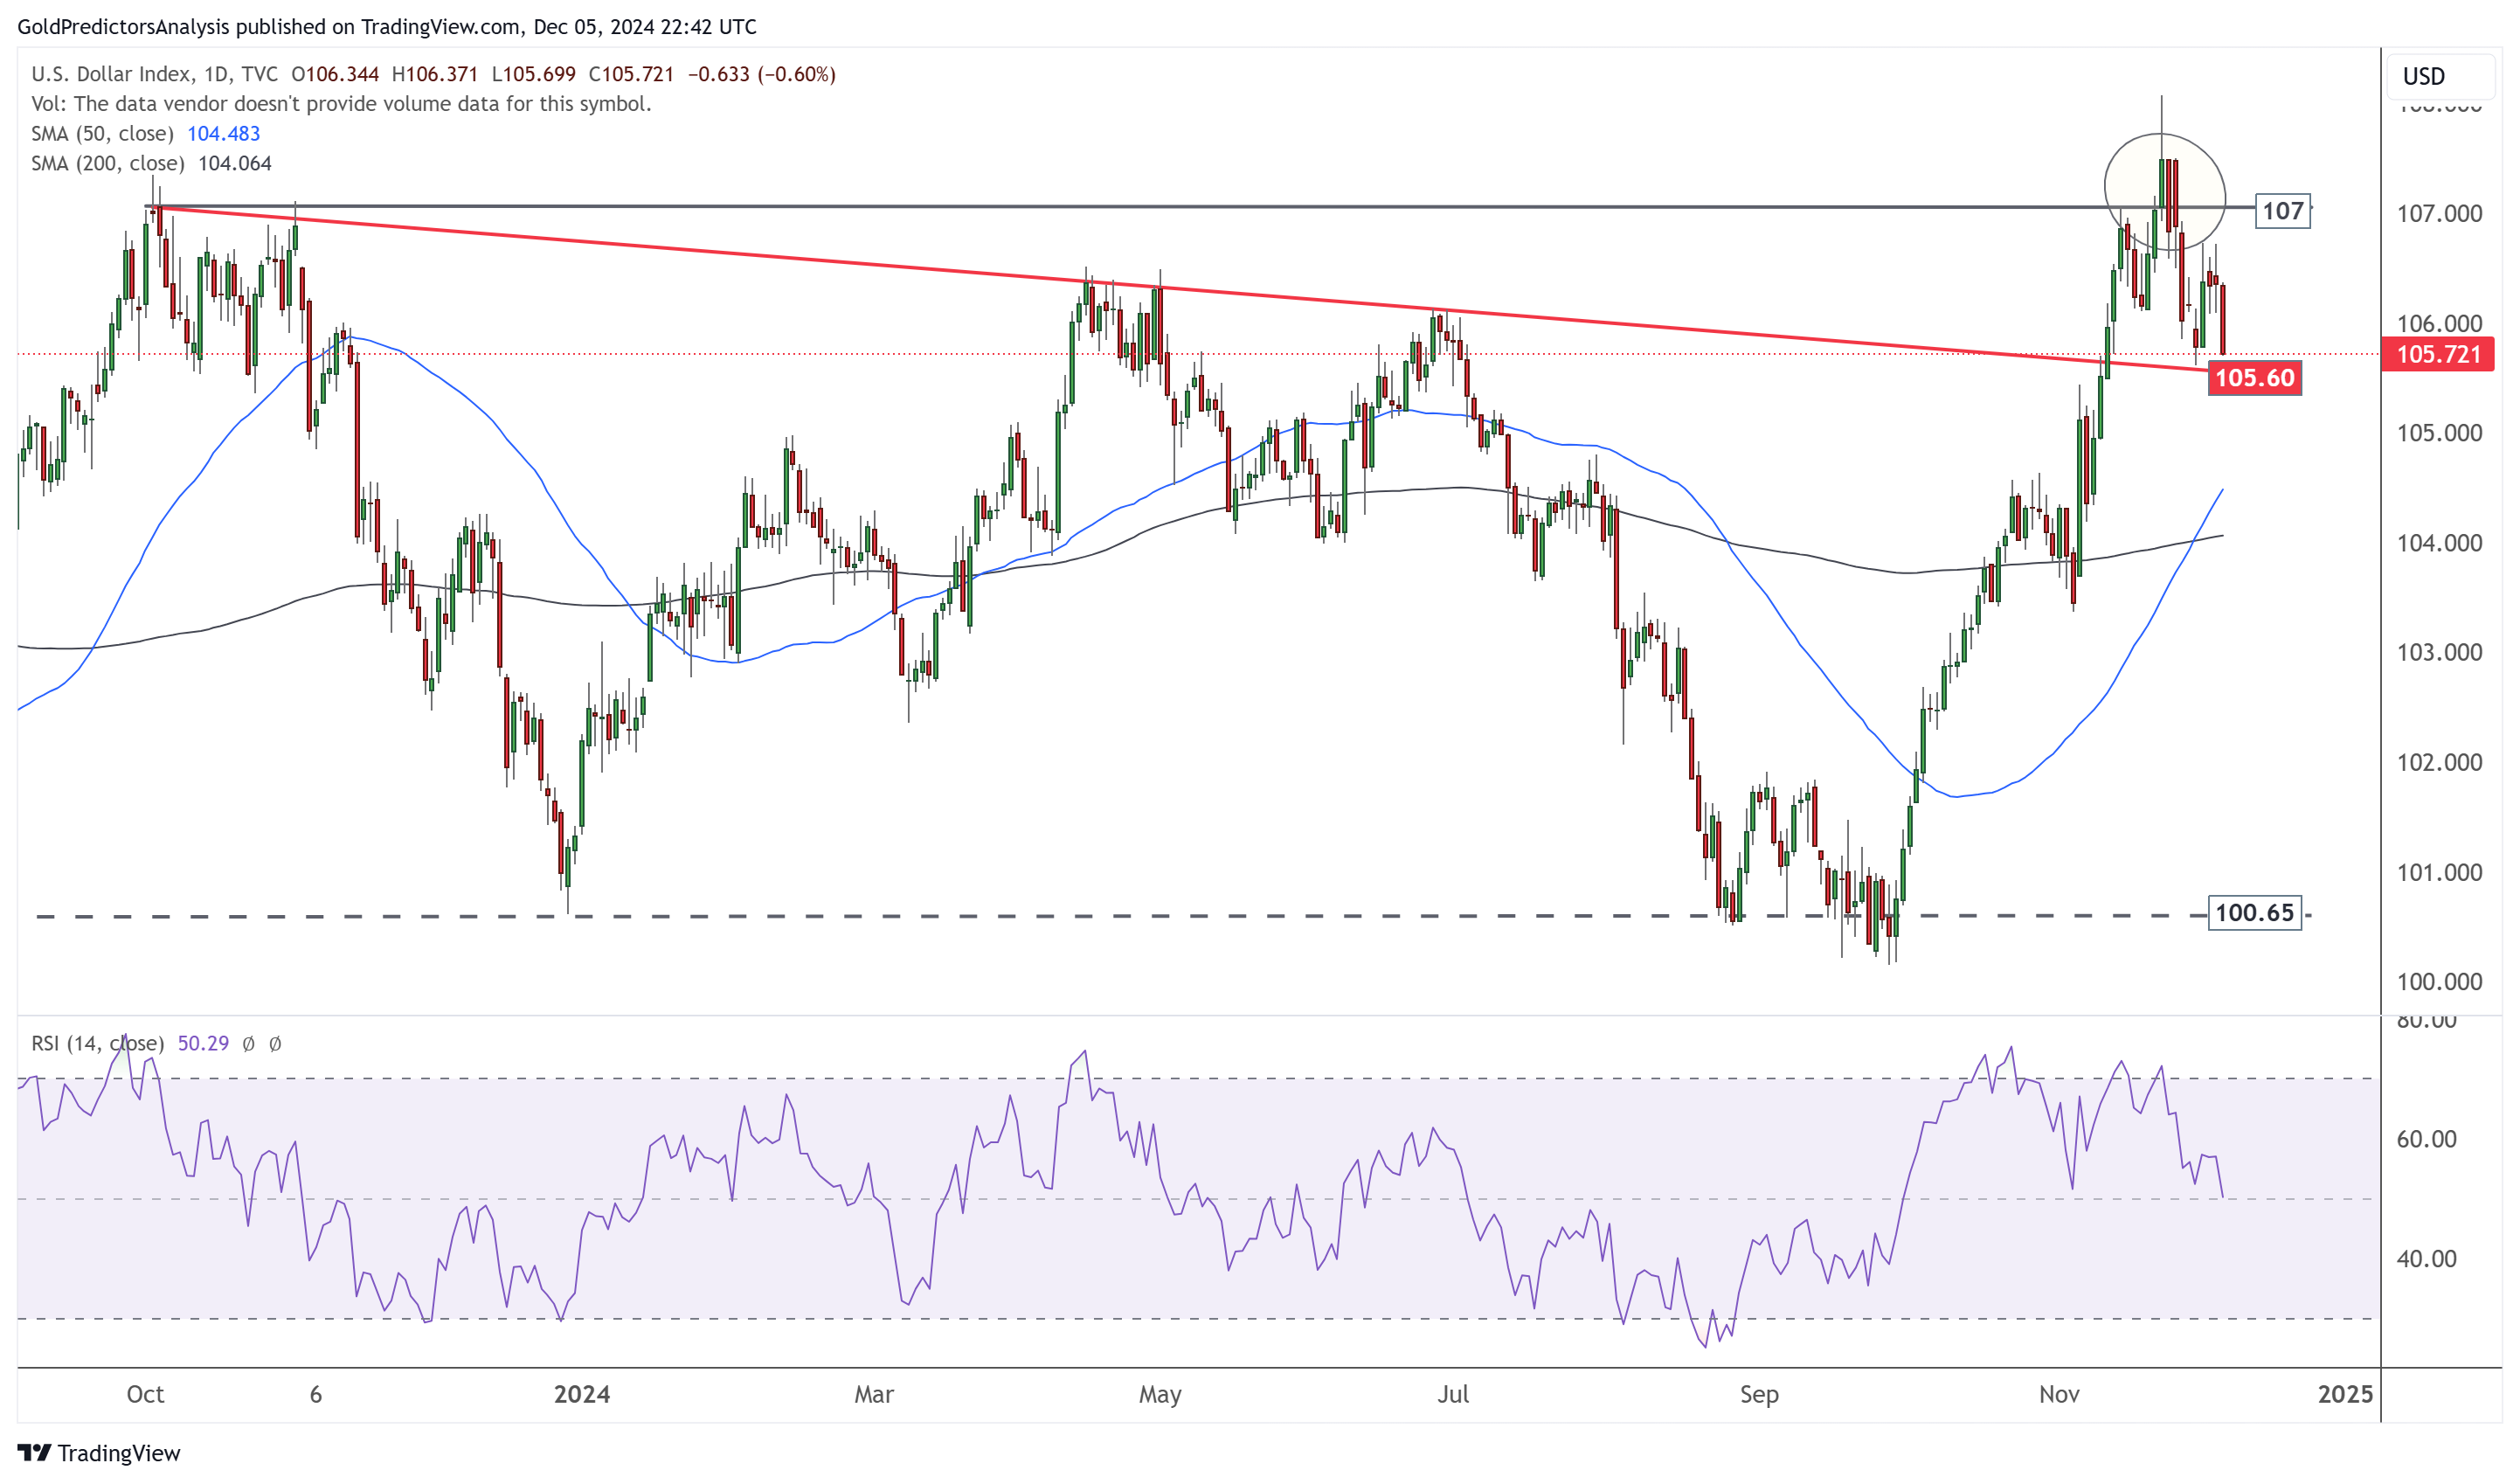
Task: Click the red 105.721 current price tag
Action: [2438, 354]
